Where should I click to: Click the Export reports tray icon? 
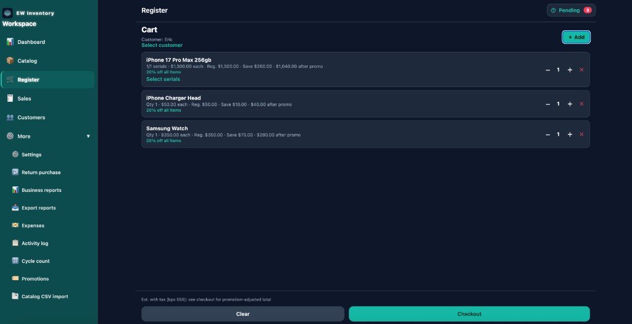(15, 207)
